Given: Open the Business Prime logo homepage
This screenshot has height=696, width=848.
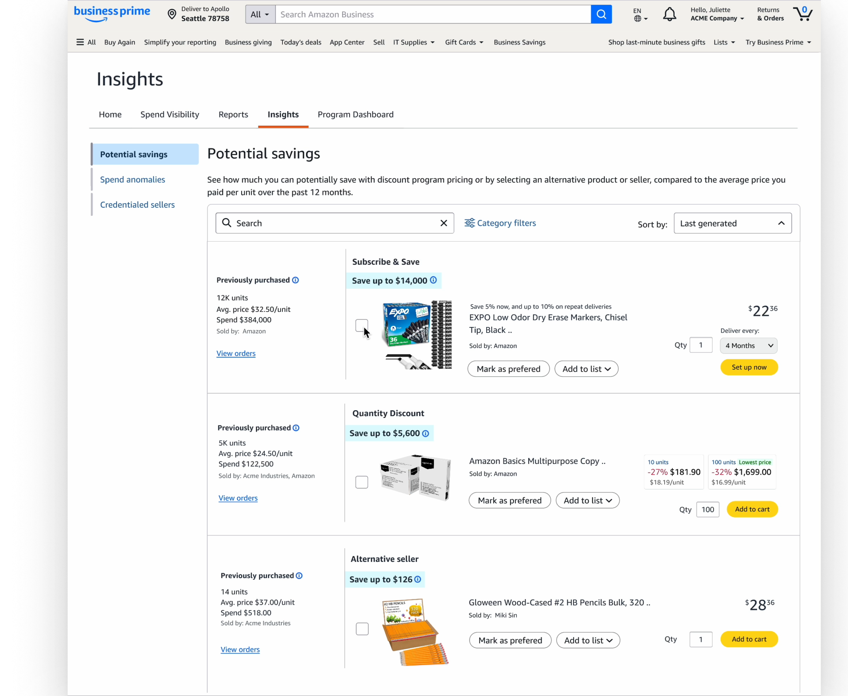Looking at the screenshot, I should point(112,14).
